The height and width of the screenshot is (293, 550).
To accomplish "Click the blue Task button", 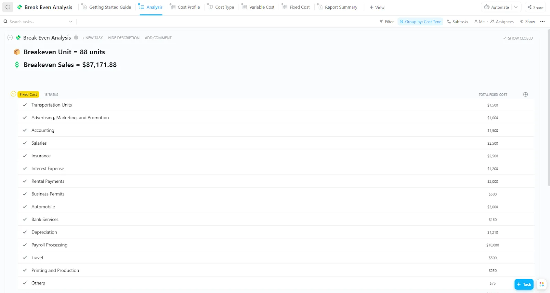I will pyautogui.click(x=524, y=284).
